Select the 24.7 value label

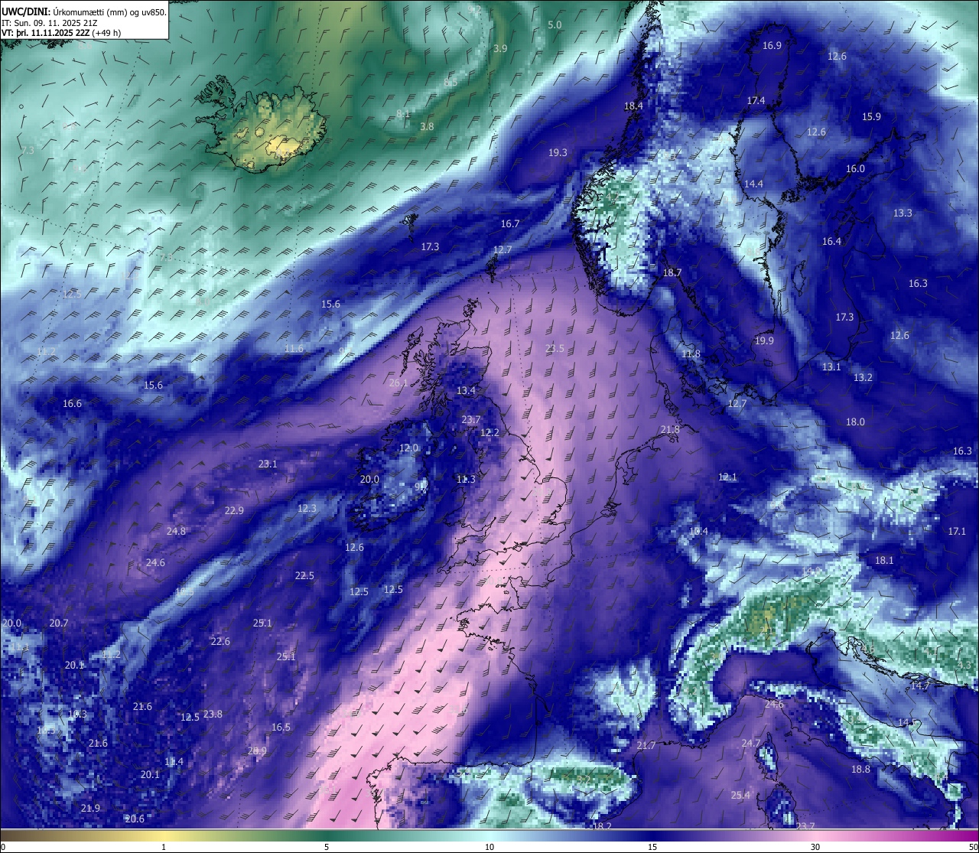pyautogui.click(x=751, y=743)
